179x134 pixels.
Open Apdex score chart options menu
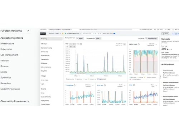coord(156,44)
